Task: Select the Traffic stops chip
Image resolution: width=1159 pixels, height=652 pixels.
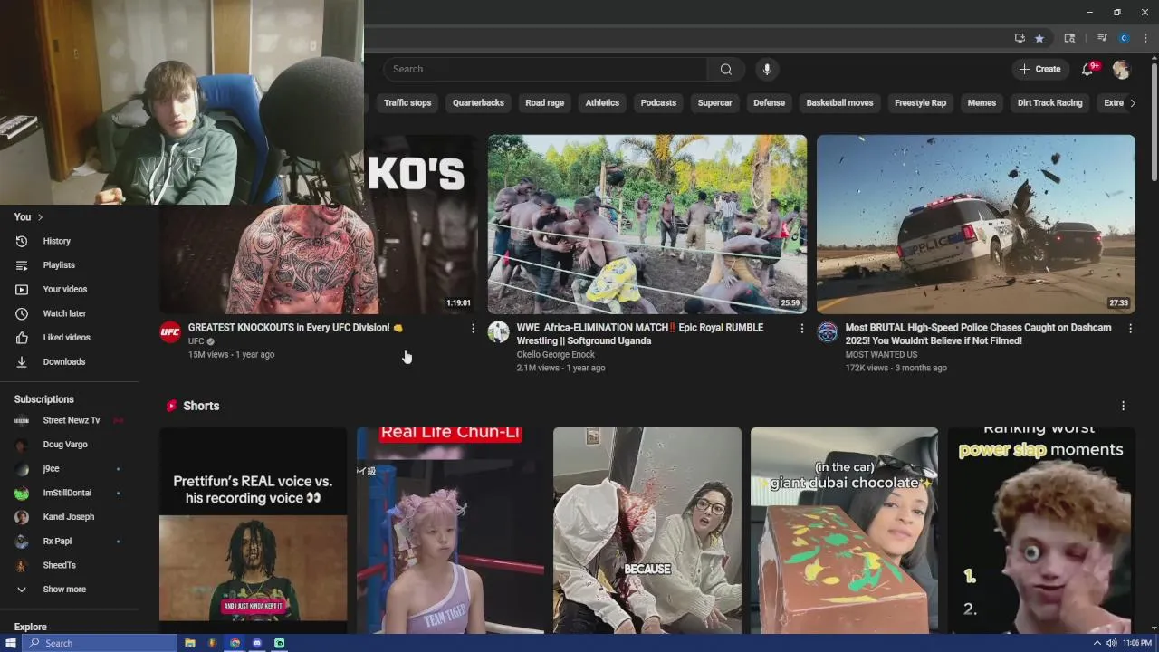Action: (407, 103)
